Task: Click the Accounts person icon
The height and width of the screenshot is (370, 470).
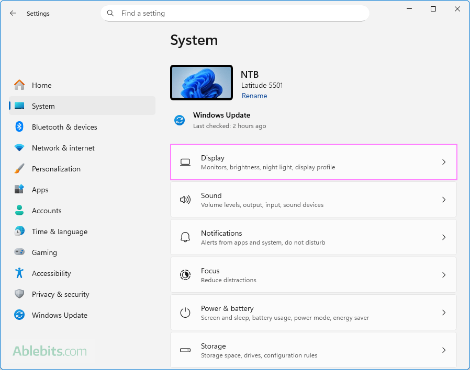Action: 19,210
